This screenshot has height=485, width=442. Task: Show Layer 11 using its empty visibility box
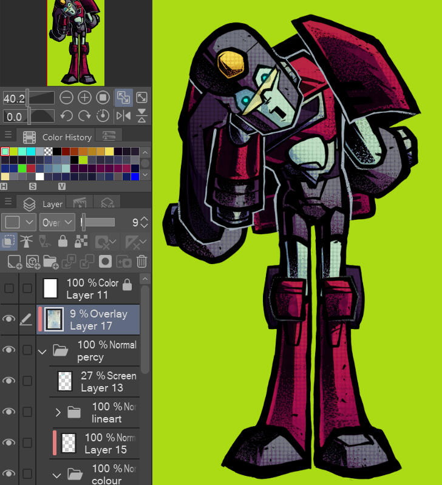[9, 288]
